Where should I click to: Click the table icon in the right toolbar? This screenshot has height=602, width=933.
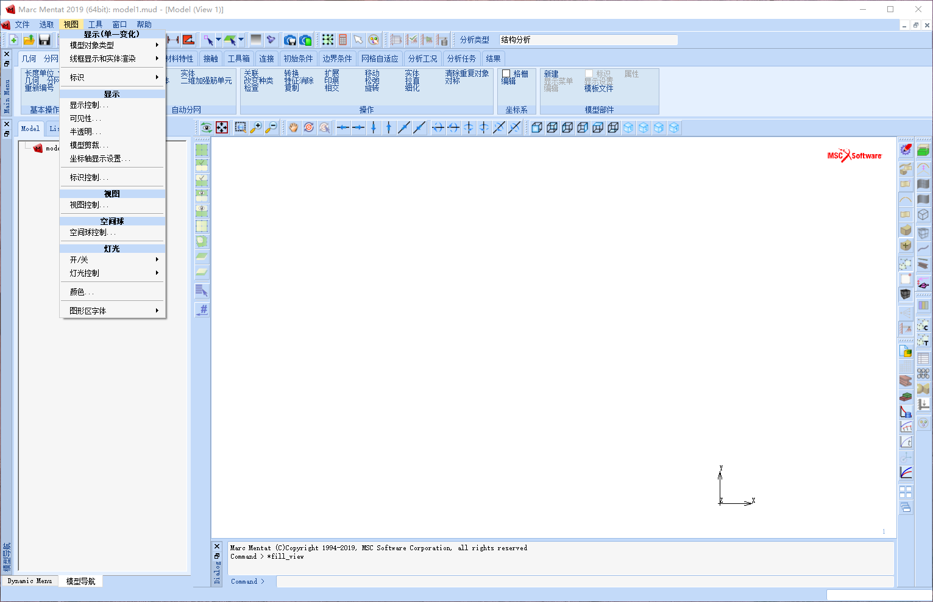(x=923, y=358)
